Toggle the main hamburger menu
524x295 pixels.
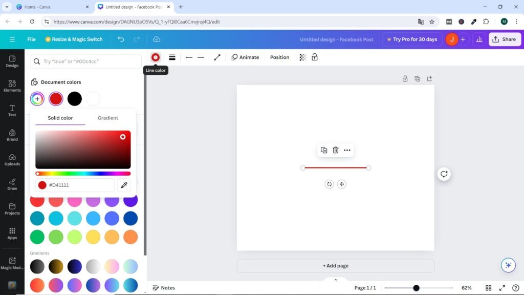tap(12, 39)
